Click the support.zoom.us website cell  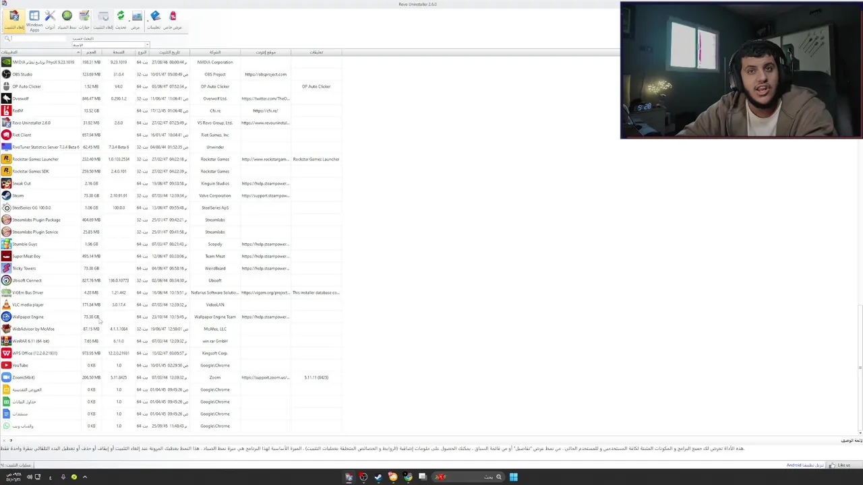pyautogui.click(x=266, y=377)
